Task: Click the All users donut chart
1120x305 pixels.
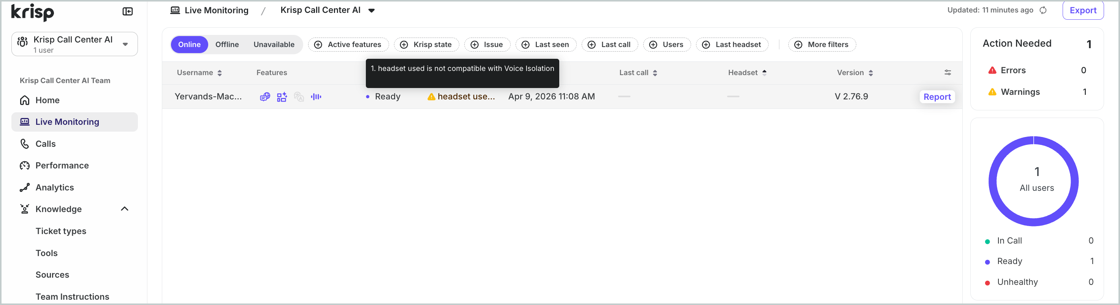Action: pos(1033,181)
